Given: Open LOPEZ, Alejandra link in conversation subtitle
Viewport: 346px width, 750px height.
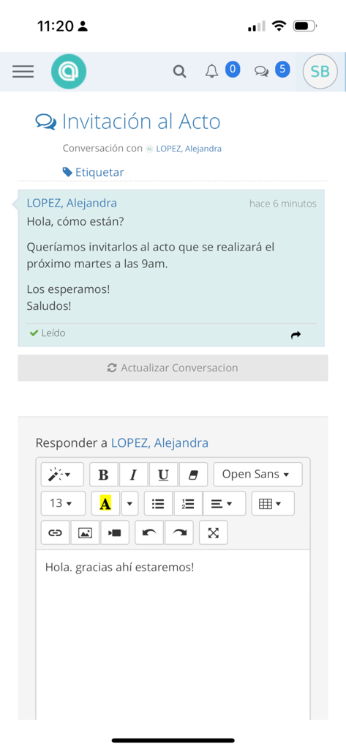Looking at the screenshot, I should click(x=189, y=149).
